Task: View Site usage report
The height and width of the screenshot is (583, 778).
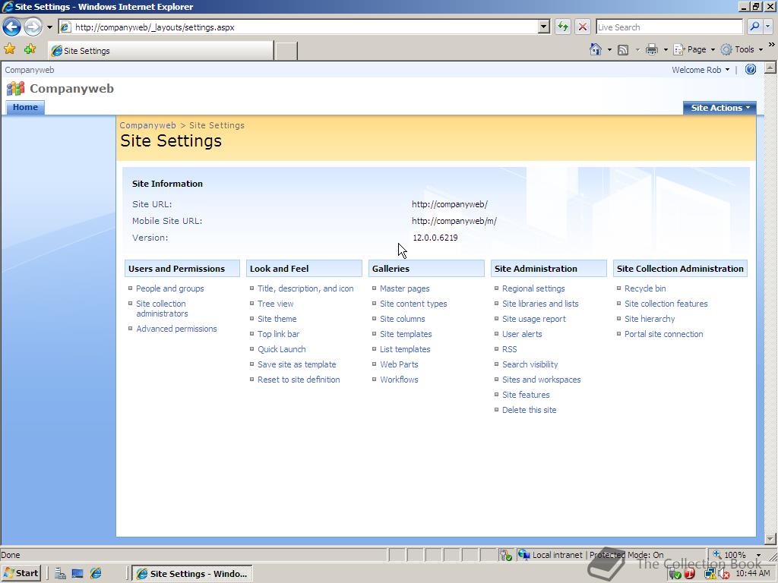Action: (x=534, y=319)
